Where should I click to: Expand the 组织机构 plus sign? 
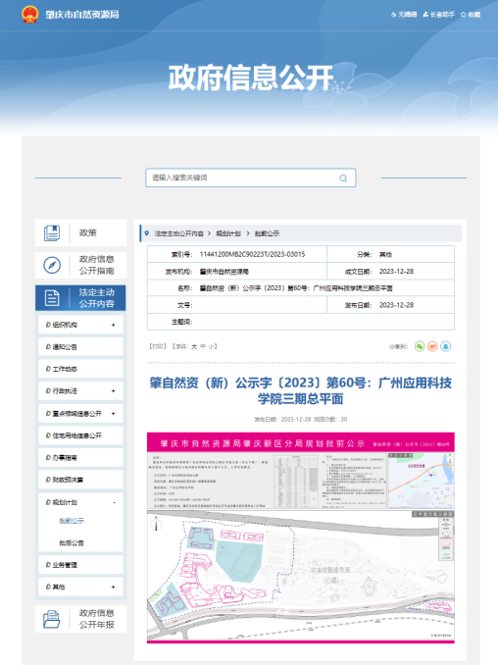coord(113,325)
